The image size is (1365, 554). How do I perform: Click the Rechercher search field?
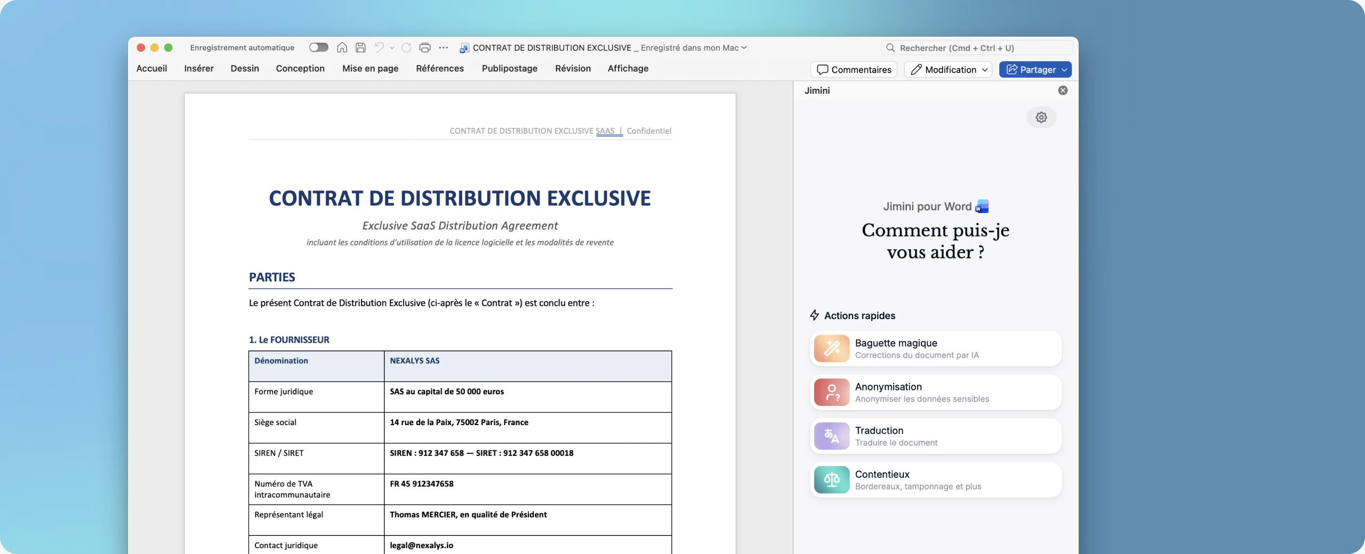pos(977,47)
